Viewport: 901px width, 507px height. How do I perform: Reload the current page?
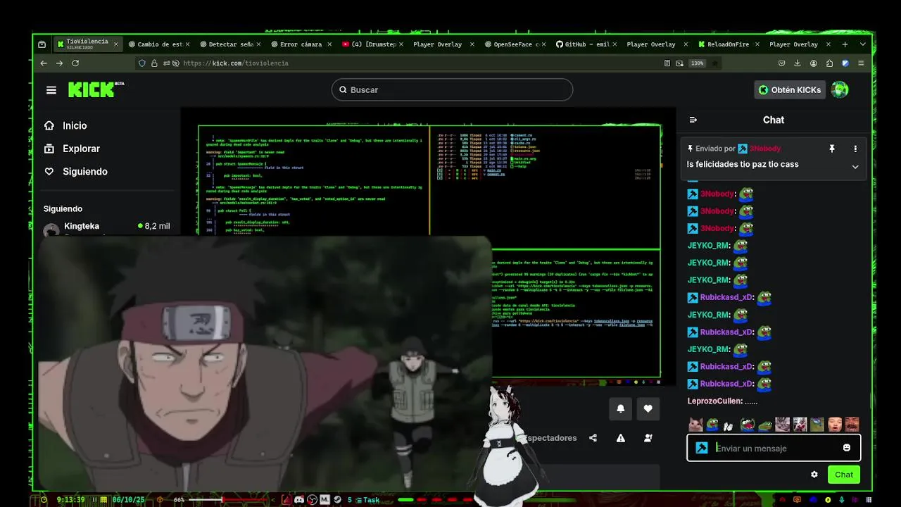point(75,63)
